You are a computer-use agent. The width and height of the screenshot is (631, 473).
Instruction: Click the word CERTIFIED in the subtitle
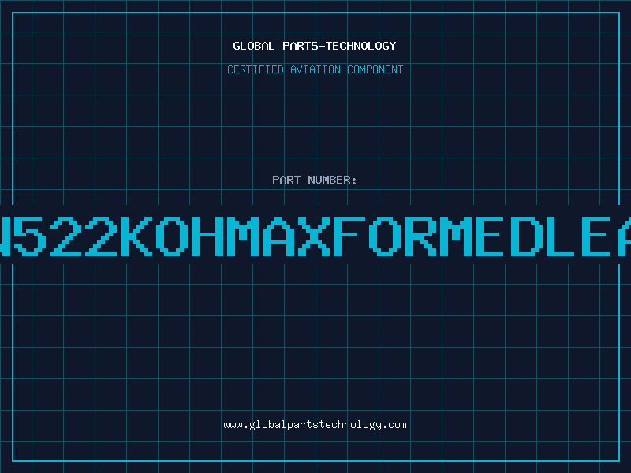click(x=256, y=69)
